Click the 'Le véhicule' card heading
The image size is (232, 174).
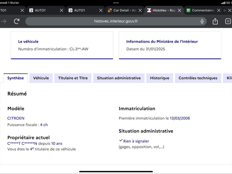(28, 41)
